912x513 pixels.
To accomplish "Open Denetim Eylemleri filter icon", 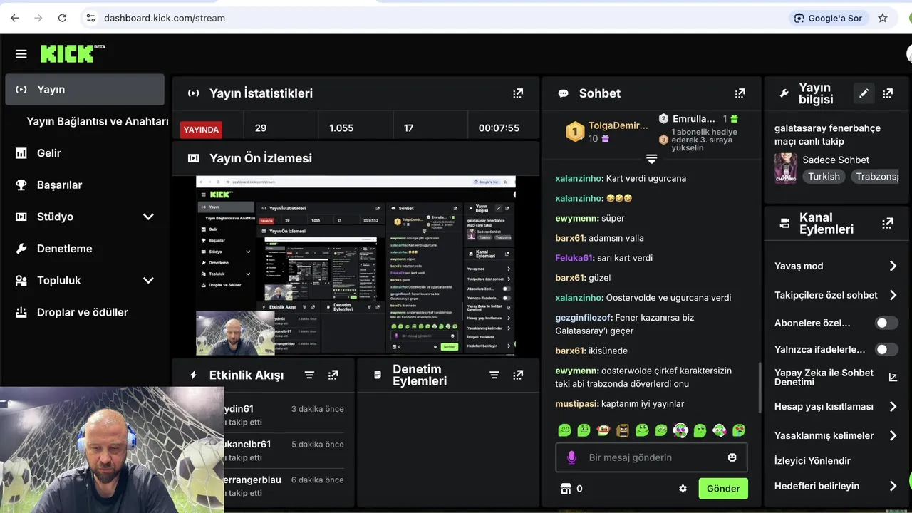I will (494, 375).
